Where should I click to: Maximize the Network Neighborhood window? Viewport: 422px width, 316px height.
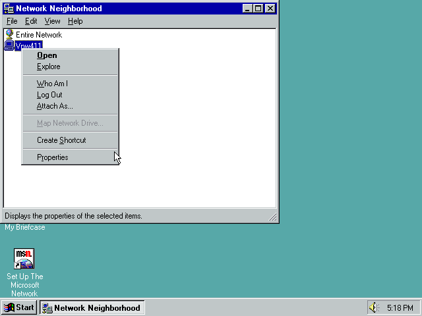tap(258, 9)
